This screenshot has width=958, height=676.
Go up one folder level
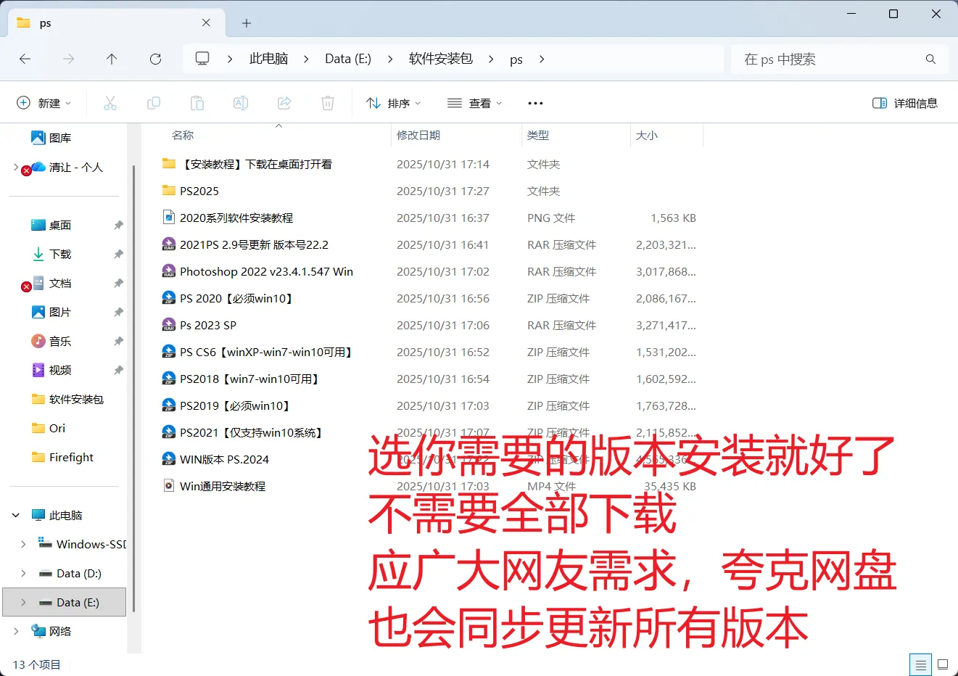click(x=112, y=59)
